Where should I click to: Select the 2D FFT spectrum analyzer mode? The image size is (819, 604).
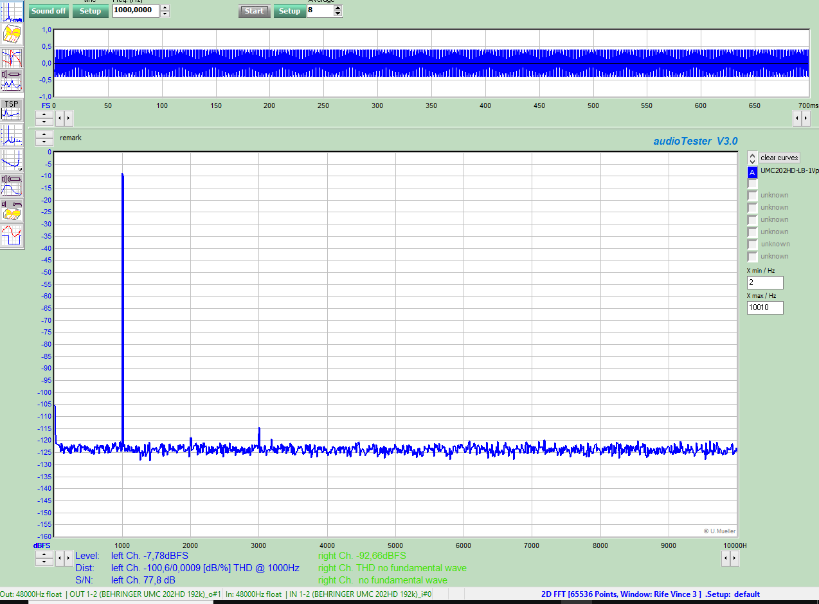12,12
